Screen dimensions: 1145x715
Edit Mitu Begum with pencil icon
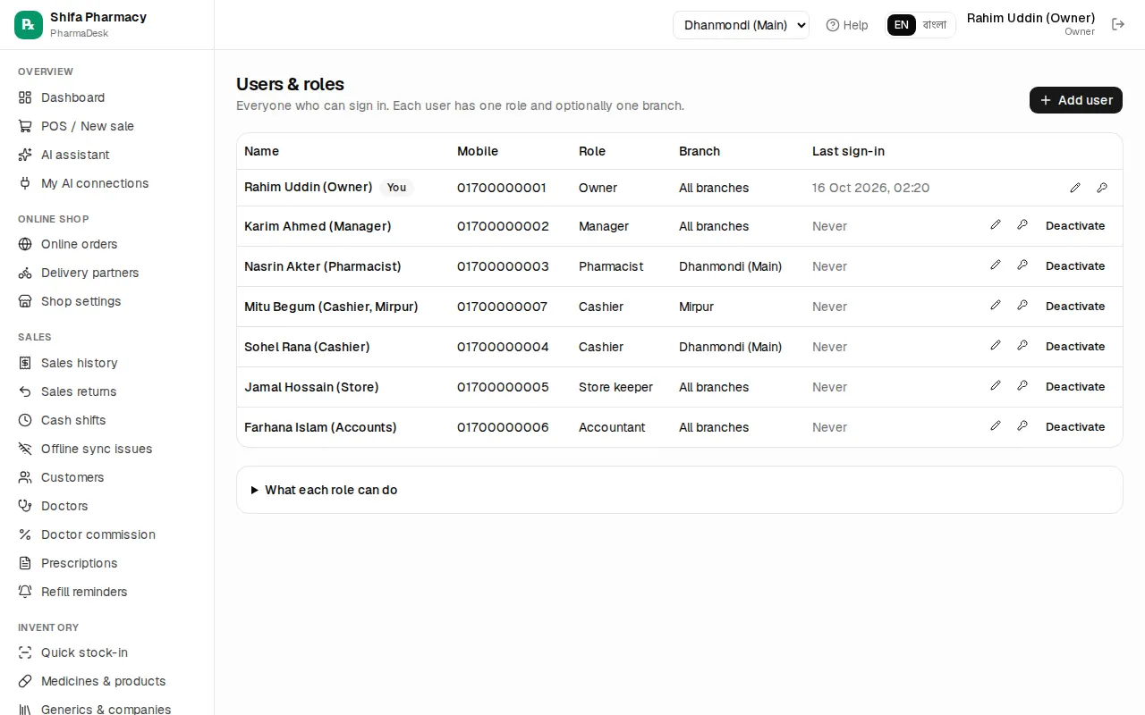996,306
